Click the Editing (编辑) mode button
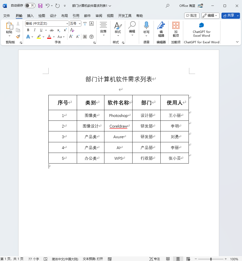 (x=210, y=16)
